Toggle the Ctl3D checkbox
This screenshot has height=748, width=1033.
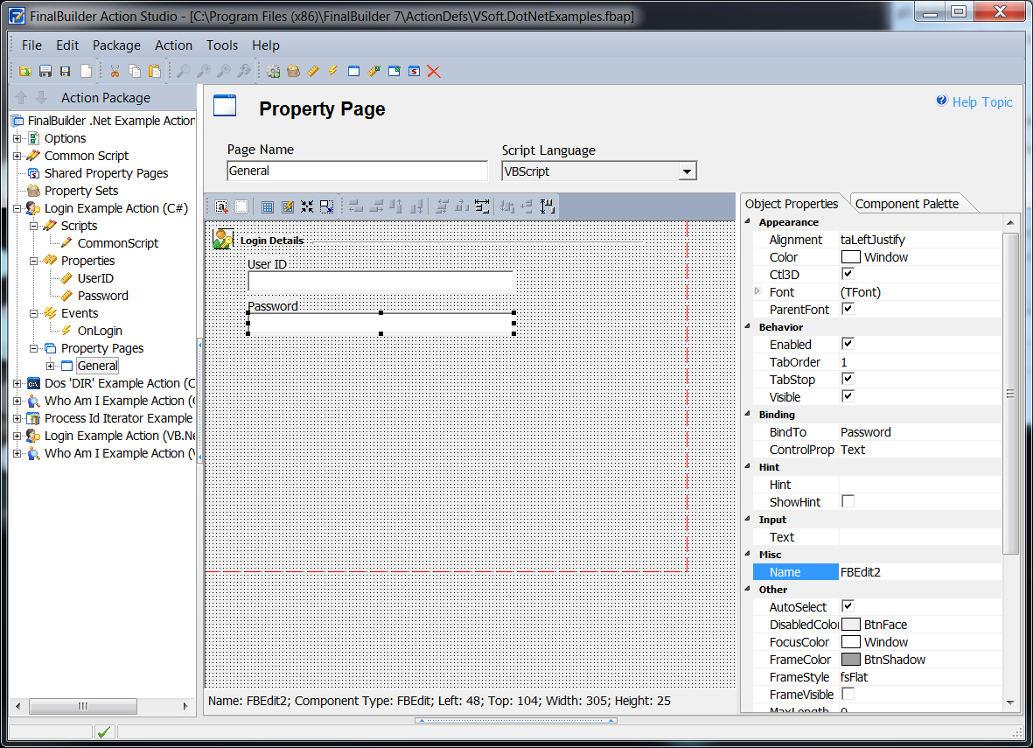coord(848,274)
